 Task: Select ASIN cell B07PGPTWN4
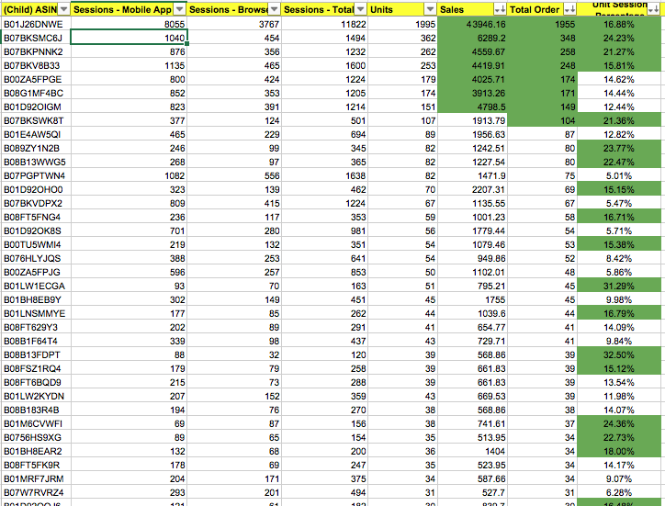[36, 176]
